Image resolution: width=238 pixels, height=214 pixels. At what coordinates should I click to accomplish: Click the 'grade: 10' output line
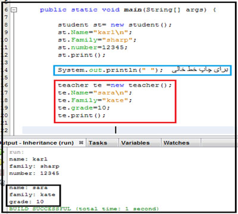(x=26, y=202)
